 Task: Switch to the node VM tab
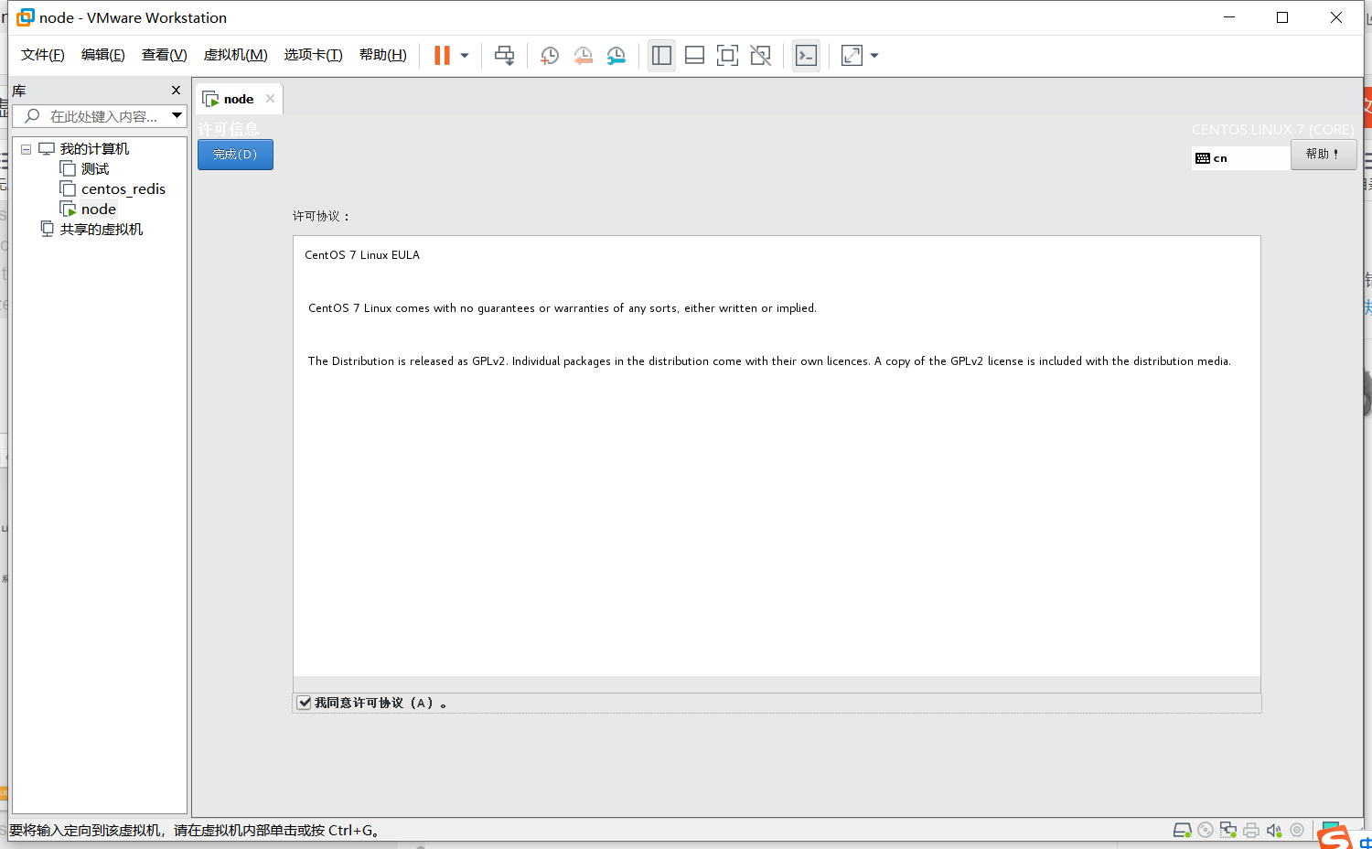238,99
